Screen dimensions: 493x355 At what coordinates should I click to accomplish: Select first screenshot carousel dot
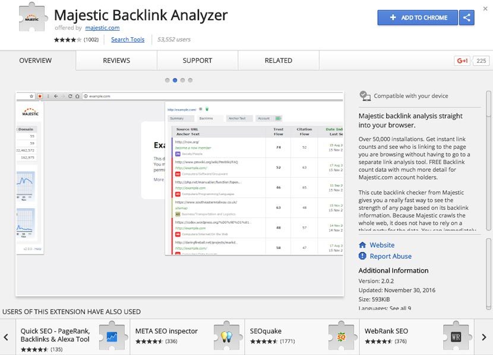pyautogui.click(x=168, y=80)
